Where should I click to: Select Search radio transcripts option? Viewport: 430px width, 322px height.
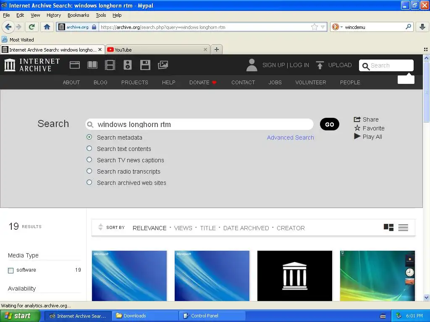pos(89,171)
